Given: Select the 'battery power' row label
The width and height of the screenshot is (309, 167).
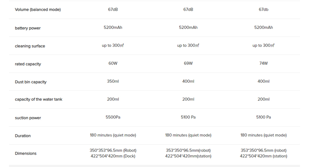Looking at the screenshot, I should [28, 28].
